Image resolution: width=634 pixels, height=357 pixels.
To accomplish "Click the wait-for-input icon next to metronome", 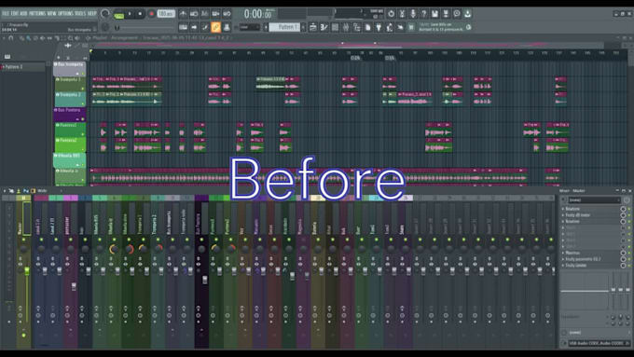I will click(x=194, y=14).
